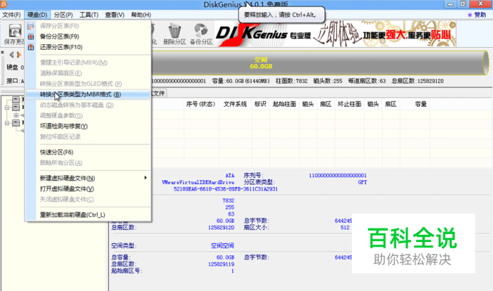This screenshot has height=291, width=493.
Task: Choose 复位坏扇区记录 entry
Action: coord(88,137)
